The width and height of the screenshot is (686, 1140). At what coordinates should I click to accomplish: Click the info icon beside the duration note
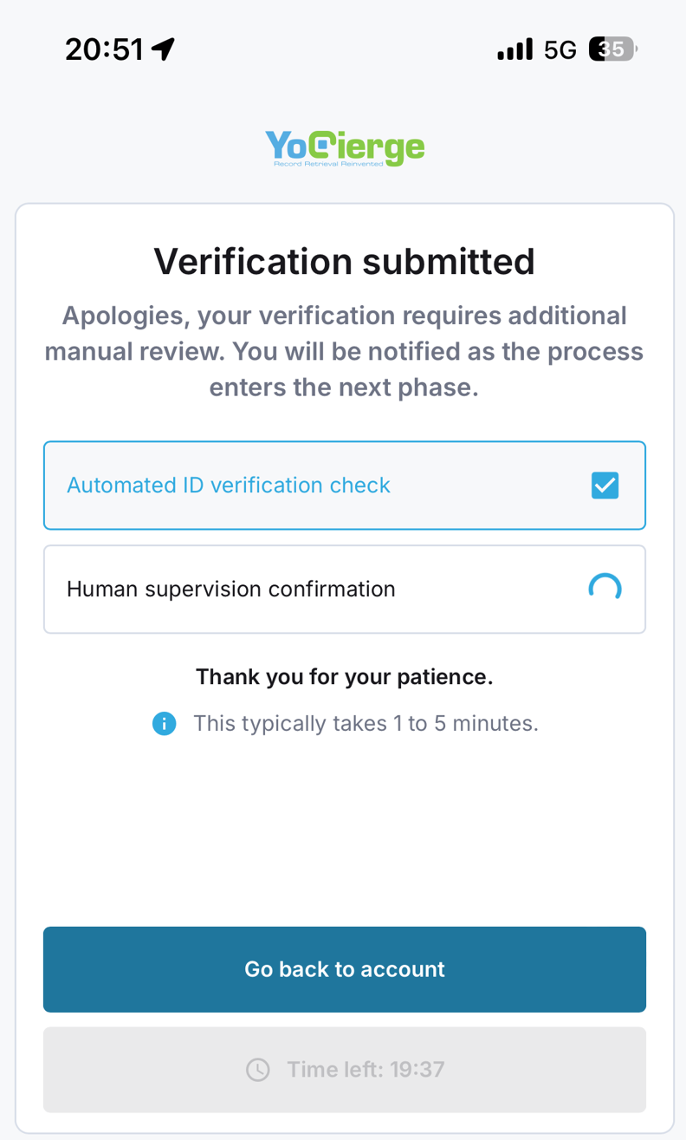(x=165, y=723)
